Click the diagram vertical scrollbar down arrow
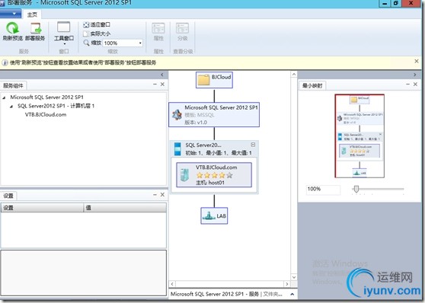Image resolution: width=425 pixels, height=303 pixels. pos(294,277)
